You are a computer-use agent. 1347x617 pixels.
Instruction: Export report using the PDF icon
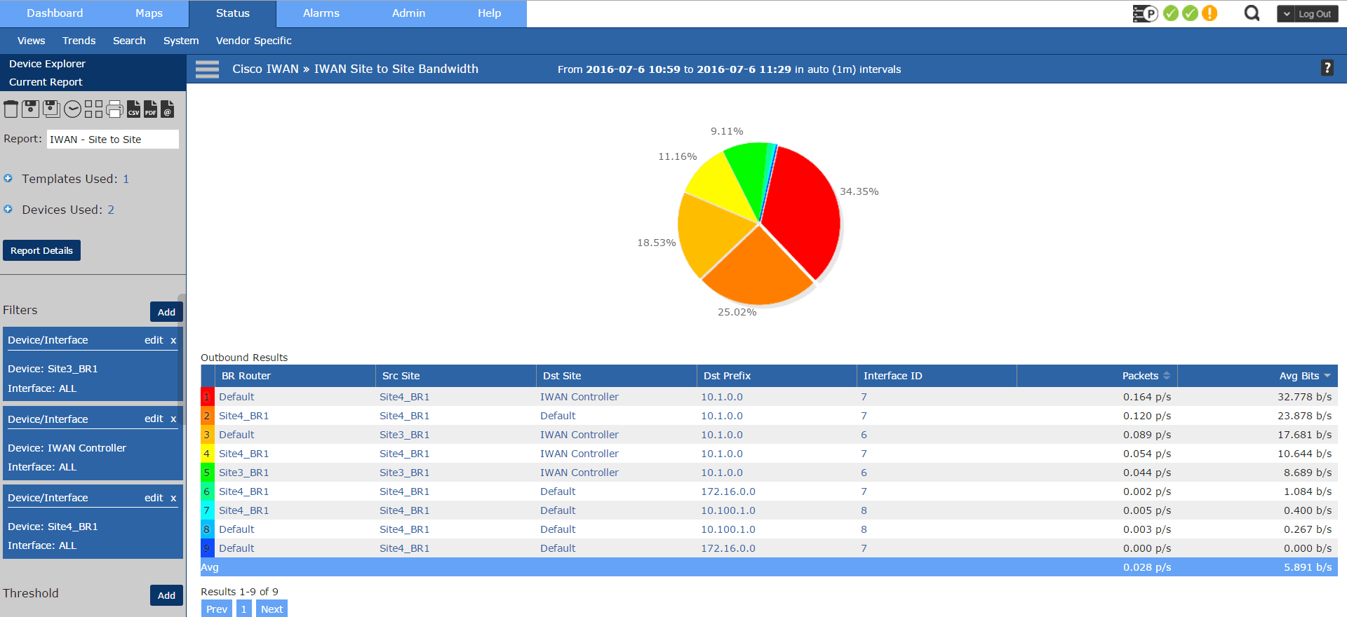pos(150,109)
